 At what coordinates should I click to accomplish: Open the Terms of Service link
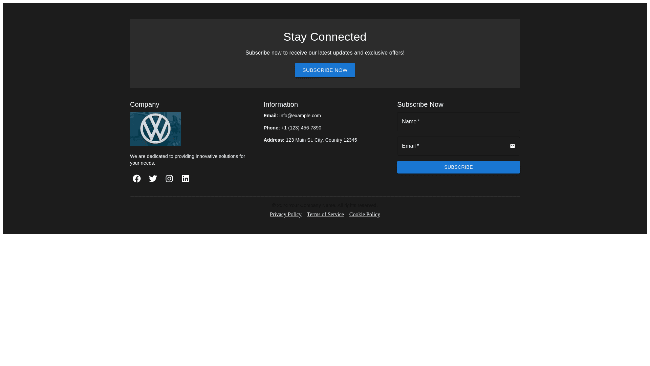tap(325, 215)
